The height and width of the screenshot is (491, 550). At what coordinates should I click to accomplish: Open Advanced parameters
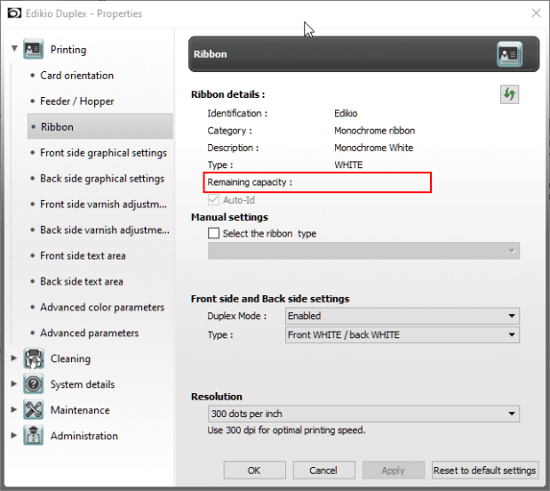[90, 333]
